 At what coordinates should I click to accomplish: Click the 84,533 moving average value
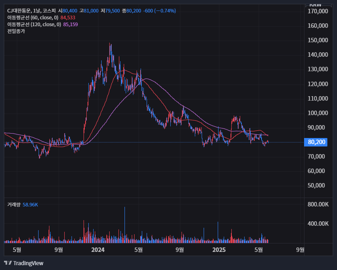click(x=68, y=18)
